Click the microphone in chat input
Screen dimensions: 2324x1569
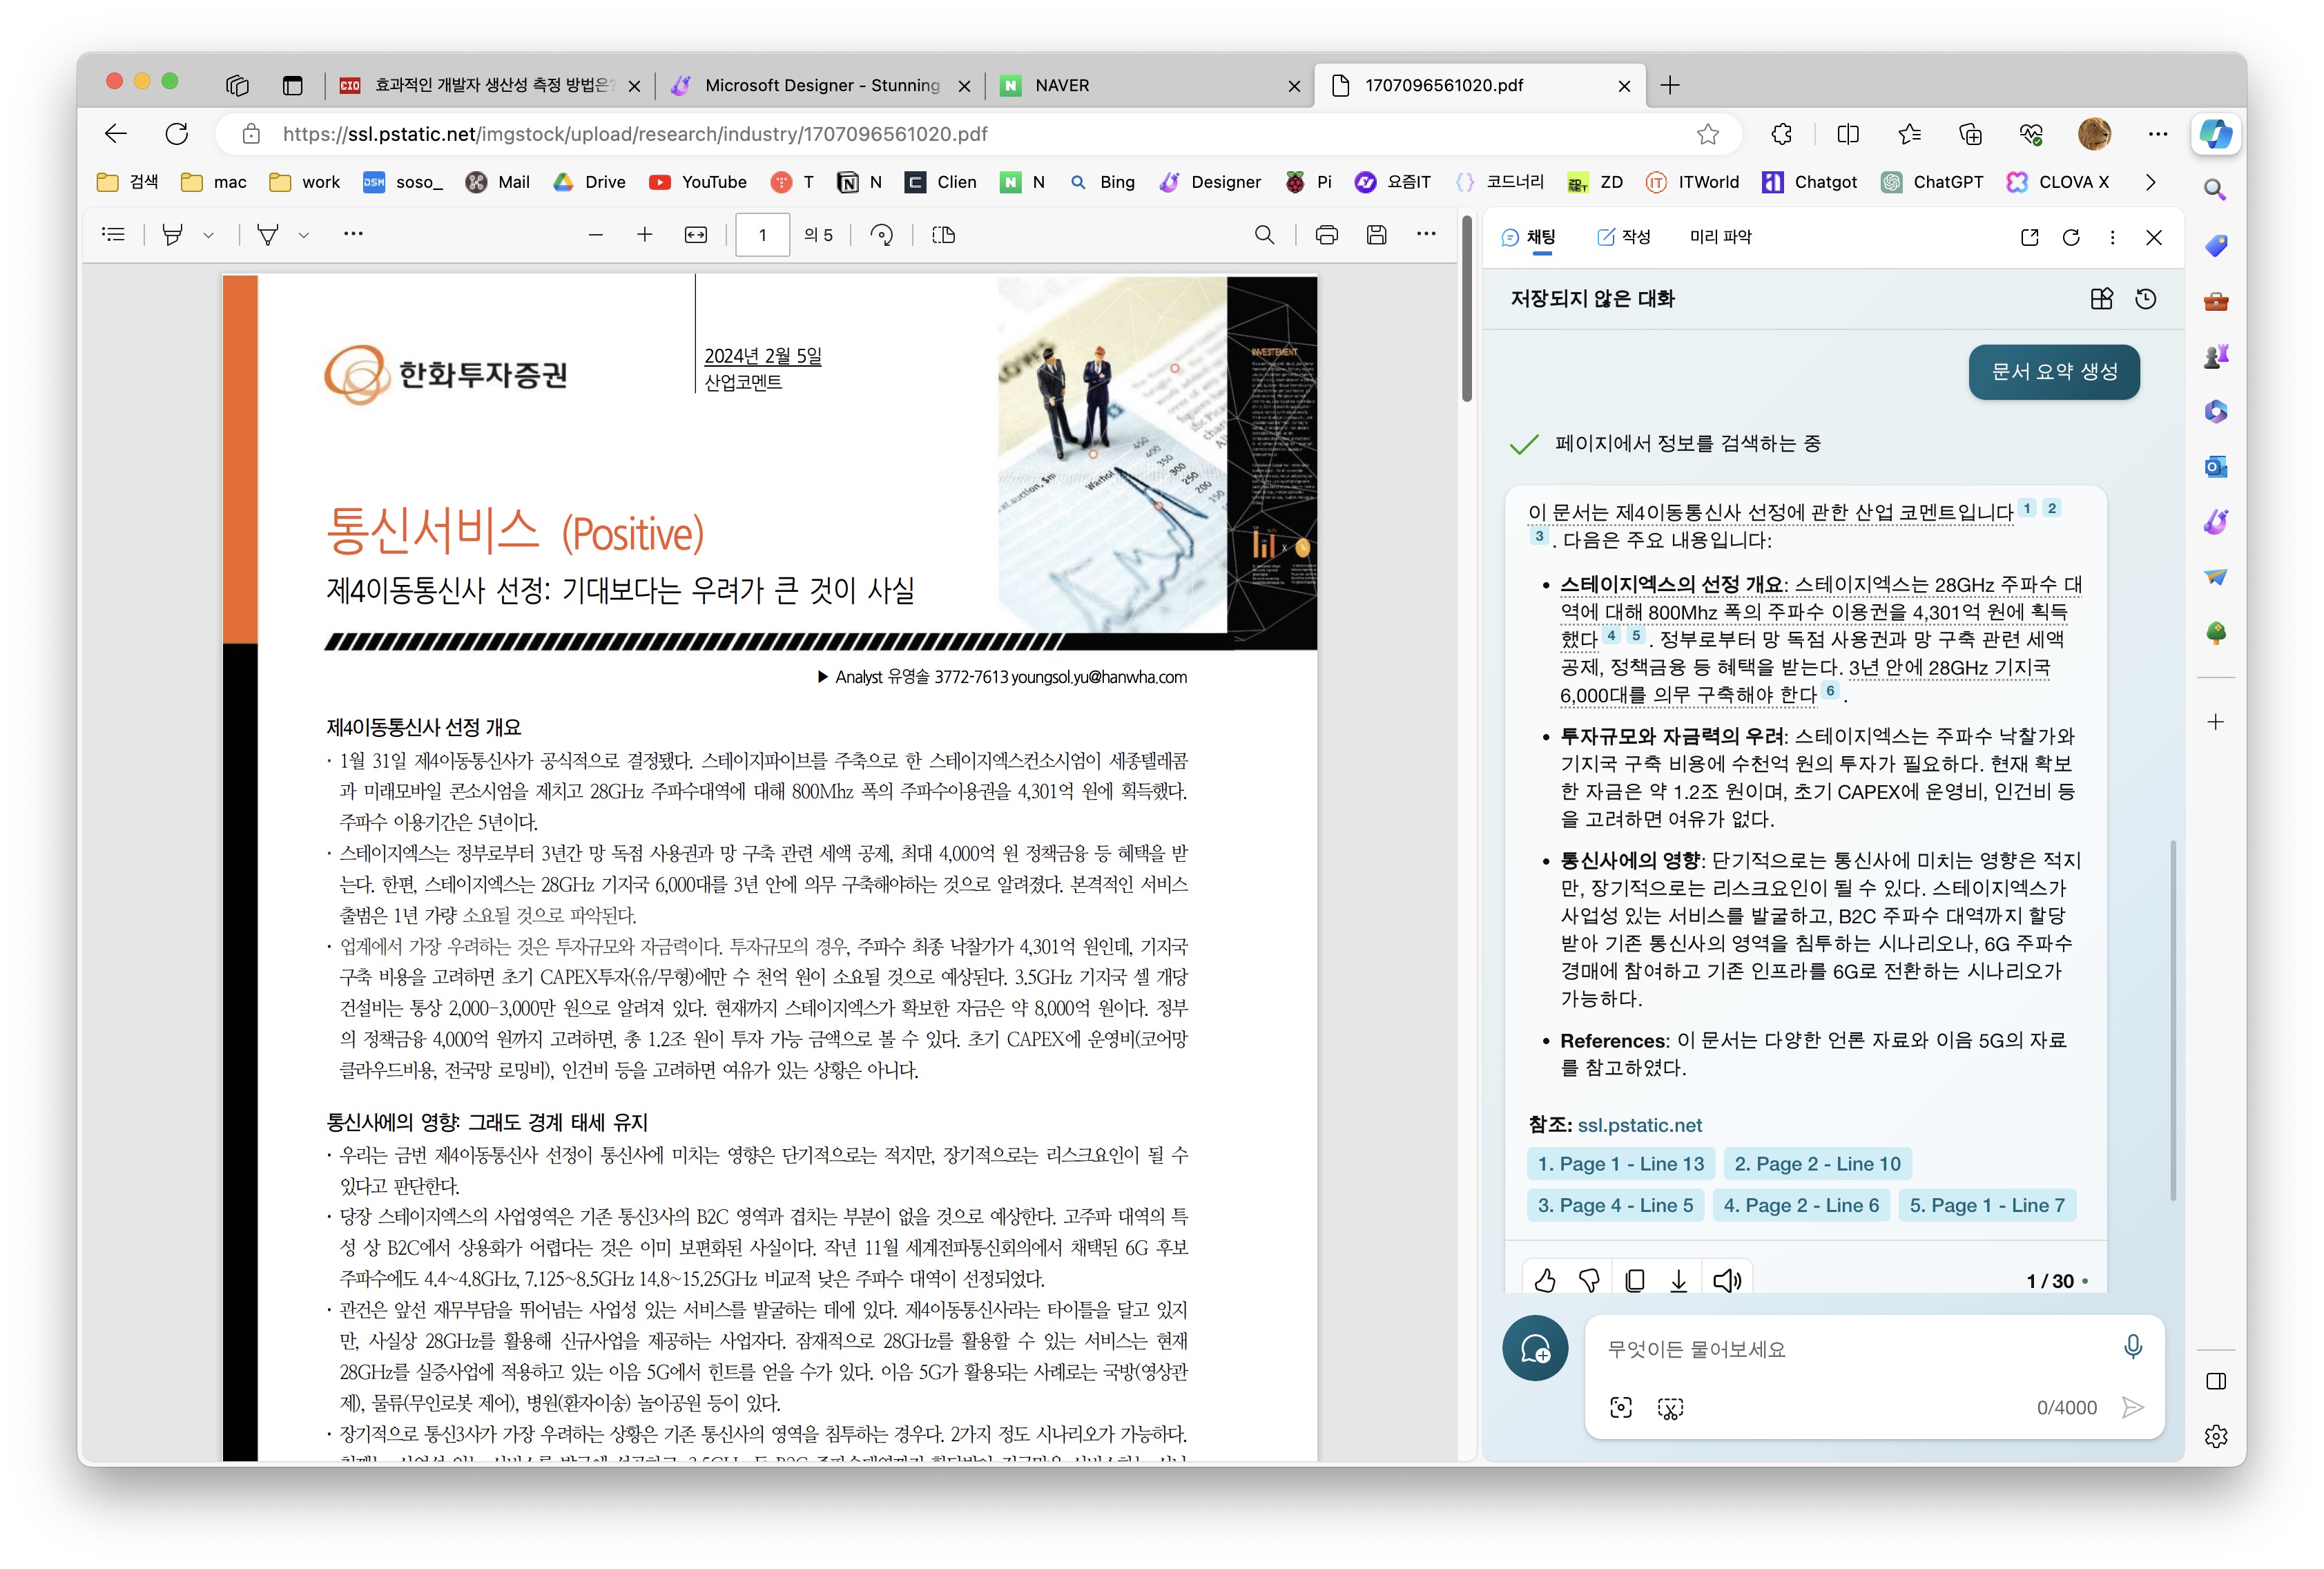coord(2132,1347)
